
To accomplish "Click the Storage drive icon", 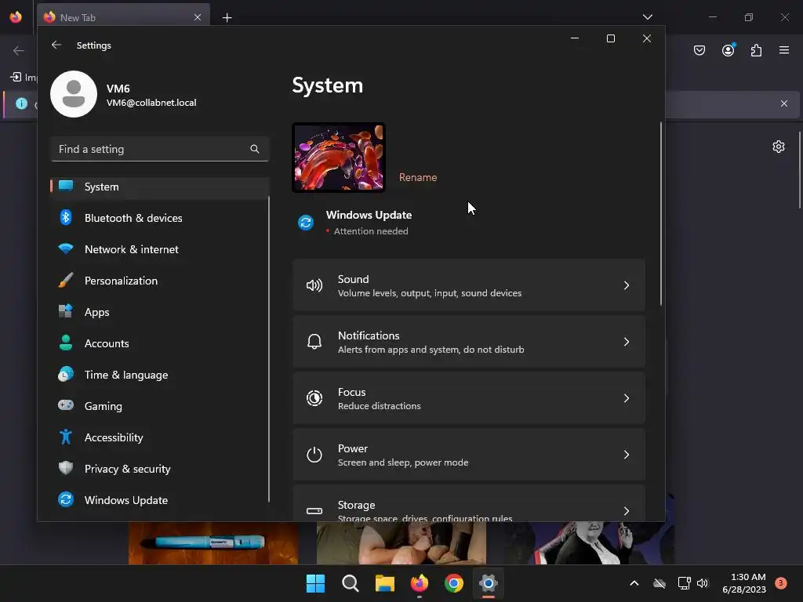I will [x=314, y=511].
